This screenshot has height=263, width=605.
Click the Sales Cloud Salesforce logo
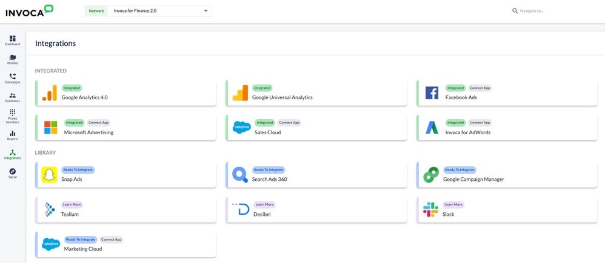pyautogui.click(x=242, y=128)
